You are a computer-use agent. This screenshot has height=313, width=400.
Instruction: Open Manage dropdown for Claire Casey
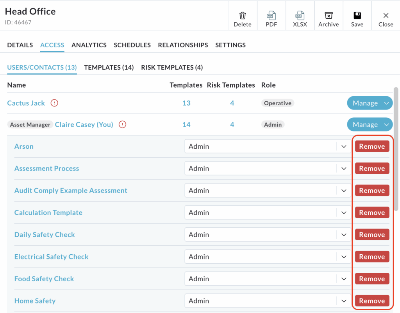pyautogui.click(x=370, y=125)
